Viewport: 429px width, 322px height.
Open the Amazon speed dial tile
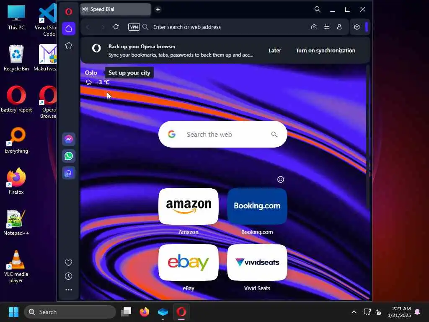coord(189,206)
